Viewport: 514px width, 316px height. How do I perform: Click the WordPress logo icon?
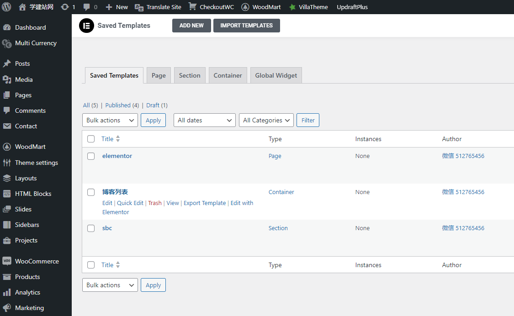(x=6, y=7)
